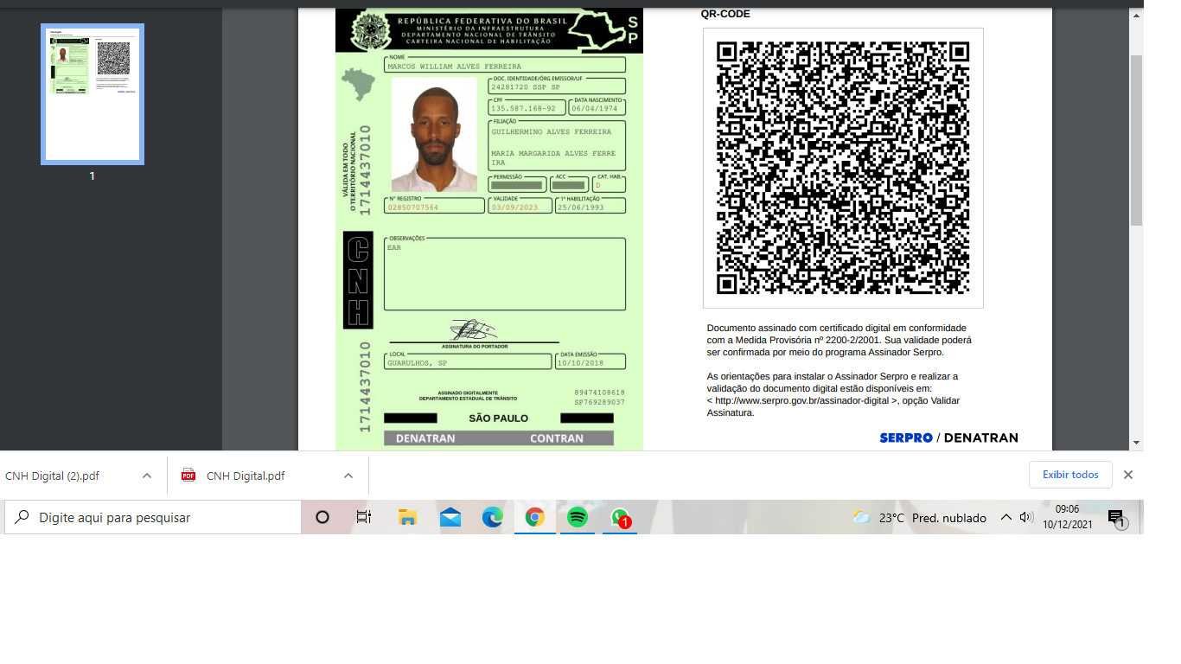Image resolution: width=1181 pixels, height=664 pixels.
Task: Close the downloads bar
Action: click(x=1128, y=475)
